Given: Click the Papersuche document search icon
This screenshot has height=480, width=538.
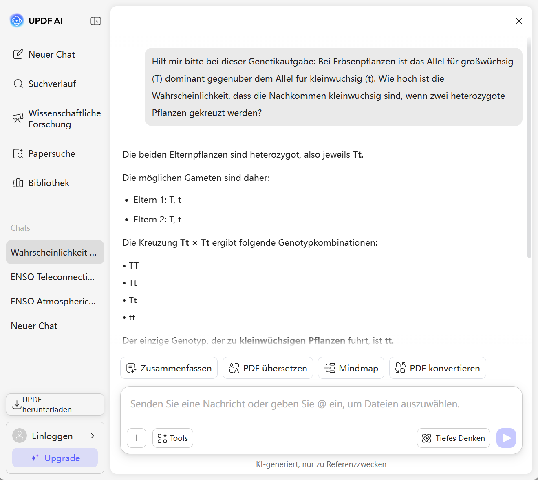Looking at the screenshot, I should click(x=18, y=153).
